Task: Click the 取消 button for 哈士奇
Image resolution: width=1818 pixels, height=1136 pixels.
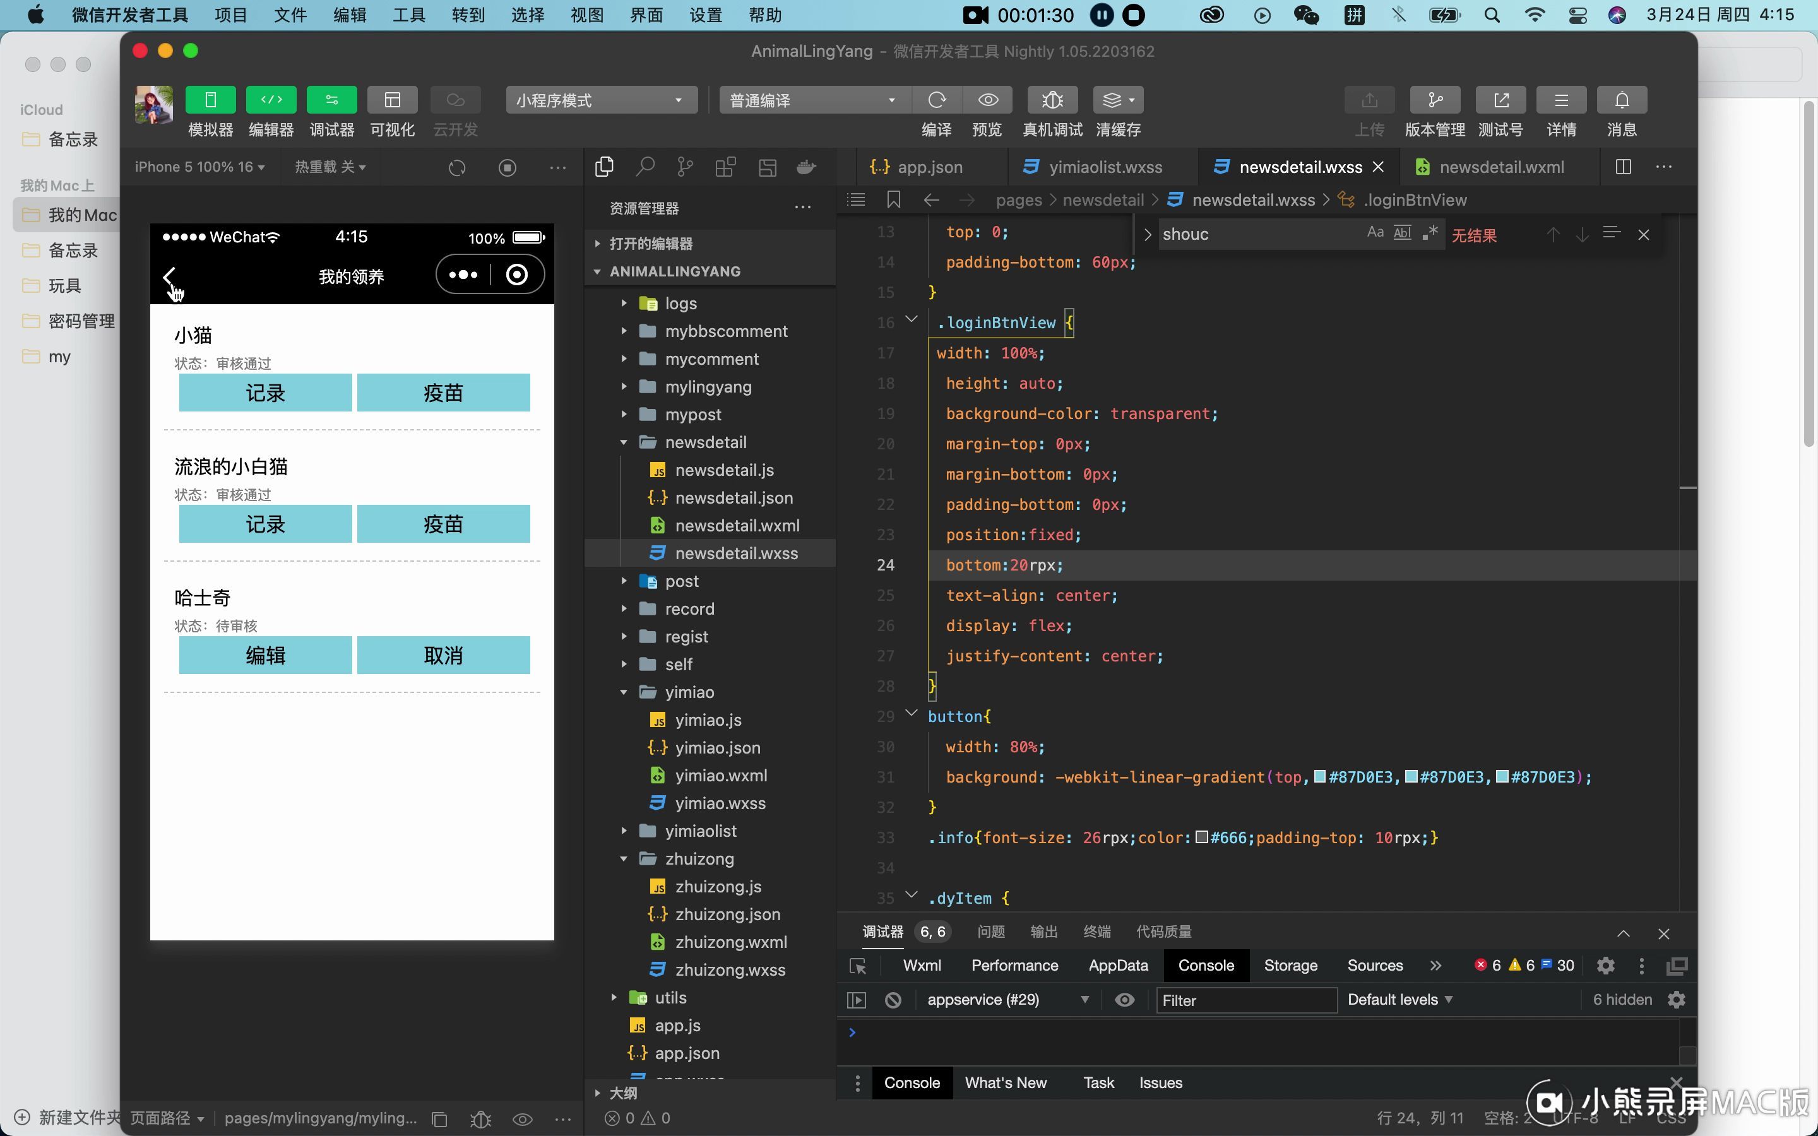Action: click(443, 655)
